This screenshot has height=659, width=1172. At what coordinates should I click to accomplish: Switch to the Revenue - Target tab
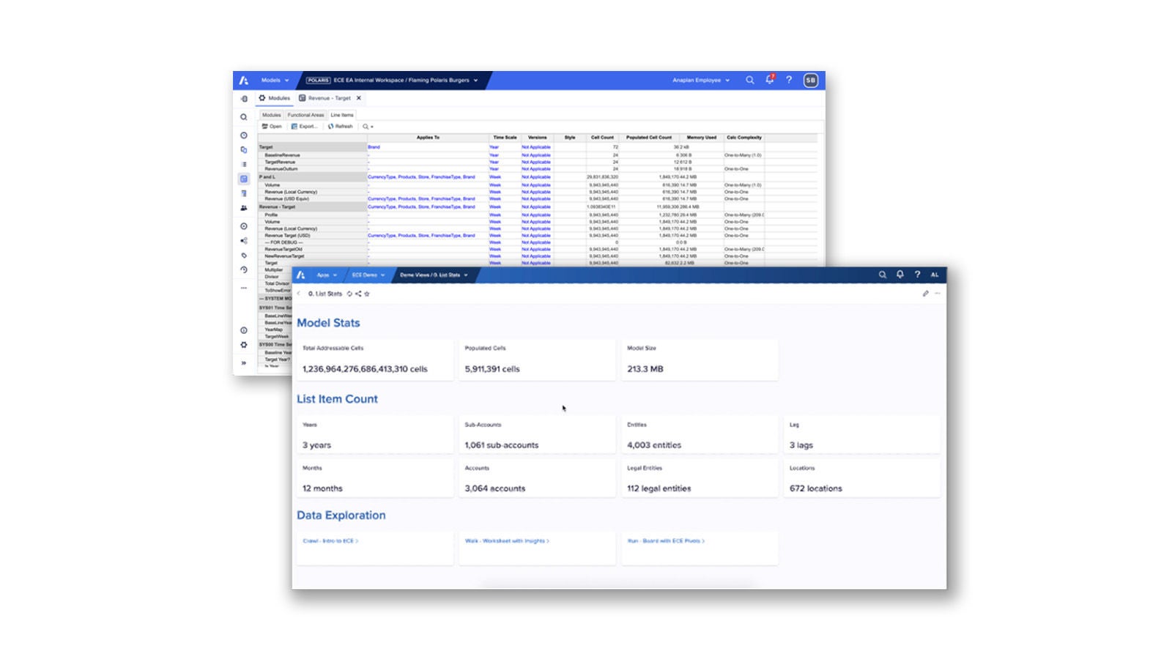(330, 97)
